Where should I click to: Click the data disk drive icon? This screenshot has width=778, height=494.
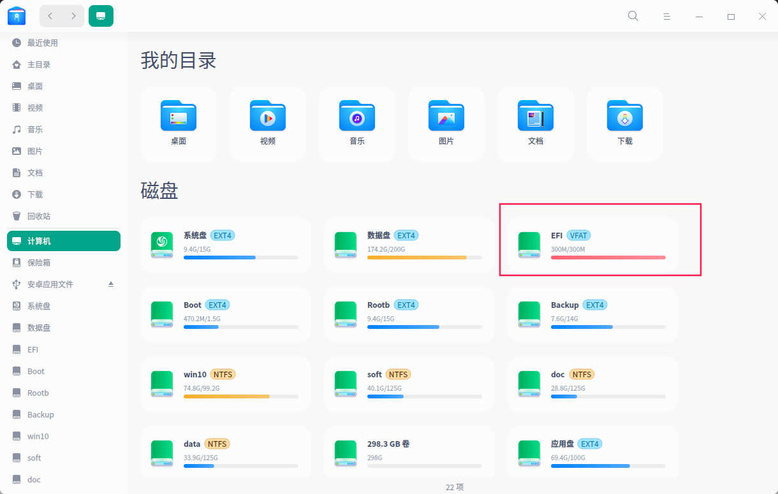[x=162, y=454]
